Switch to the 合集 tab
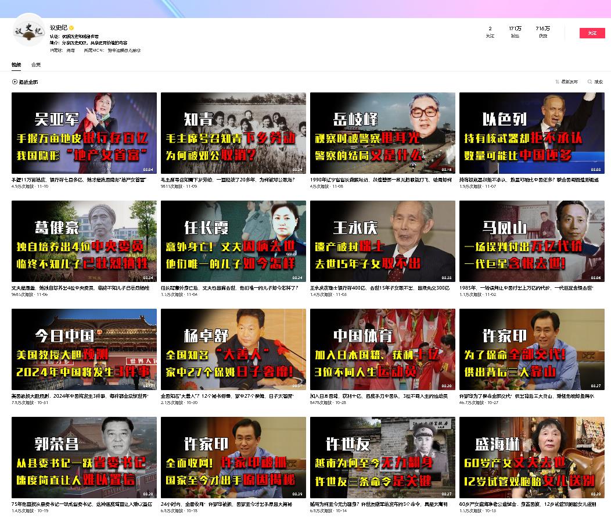 36,65
